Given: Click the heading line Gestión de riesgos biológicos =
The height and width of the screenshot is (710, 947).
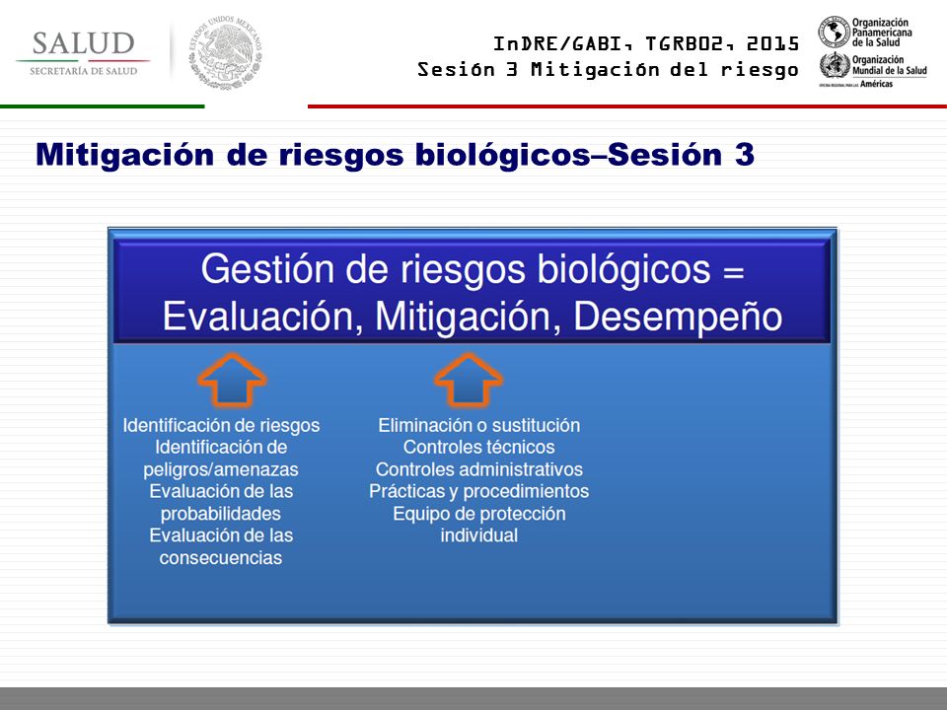Looking at the screenshot, I should pos(473,269).
